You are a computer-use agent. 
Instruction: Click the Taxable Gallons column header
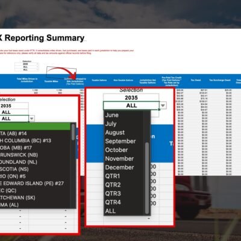[99, 80]
